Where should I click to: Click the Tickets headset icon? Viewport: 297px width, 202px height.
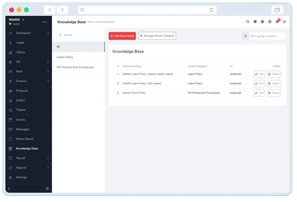coord(10,110)
